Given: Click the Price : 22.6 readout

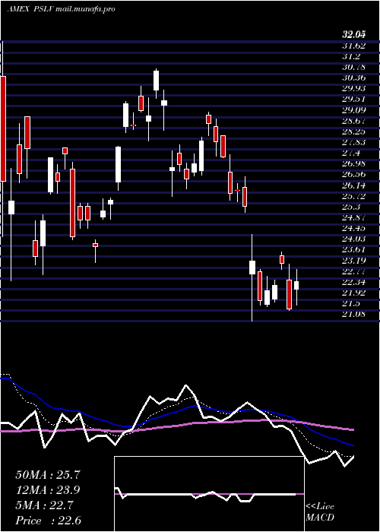Looking at the screenshot, I should pos(48,521).
